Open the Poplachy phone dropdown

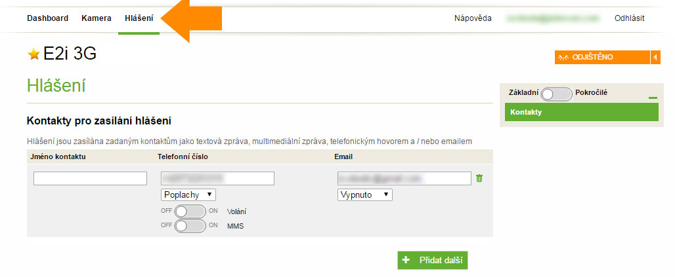click(x=188, y=194)
